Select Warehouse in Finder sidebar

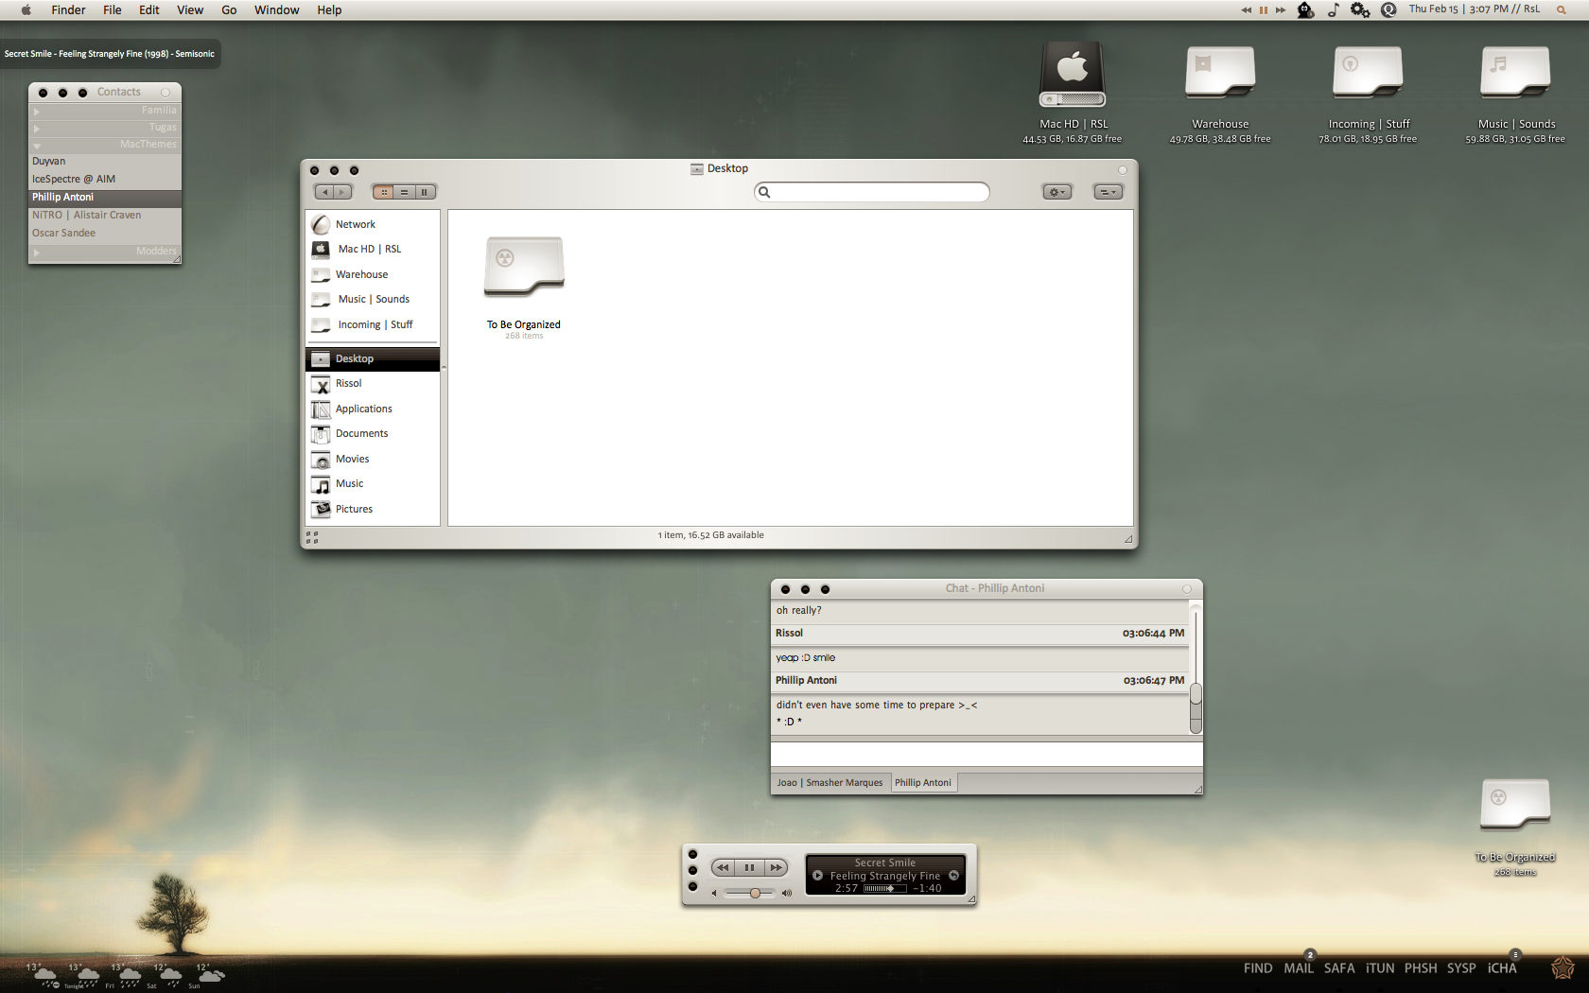click(x=374, y=274)
